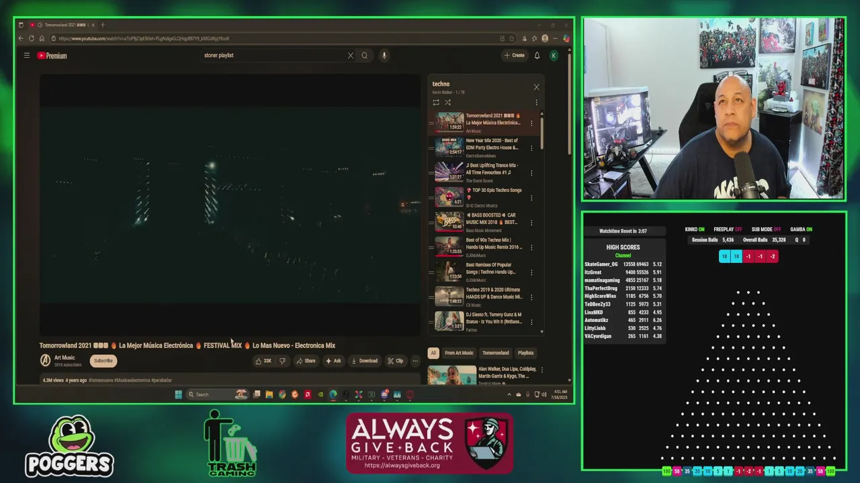Open alwaysgiveback.org link on the banner
The image size is (860, 483).
pos(402,466)
